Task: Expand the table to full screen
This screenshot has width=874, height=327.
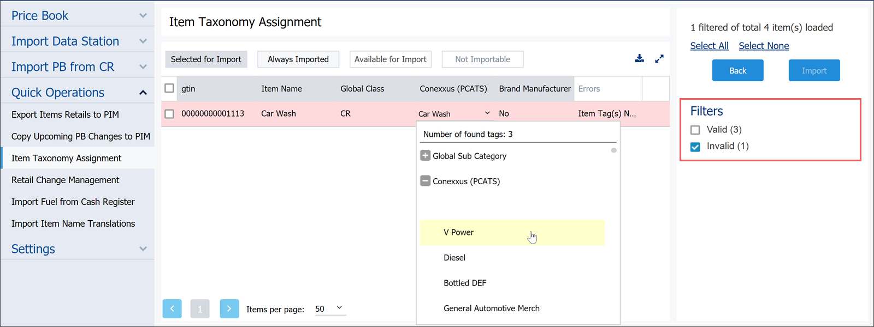Action: (659, 59)
